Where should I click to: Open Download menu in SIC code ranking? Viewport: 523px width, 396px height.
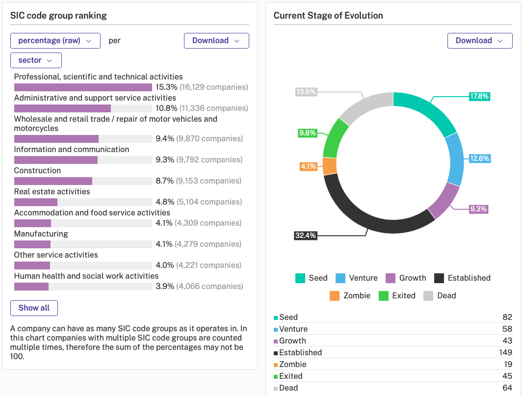point(216,41)
